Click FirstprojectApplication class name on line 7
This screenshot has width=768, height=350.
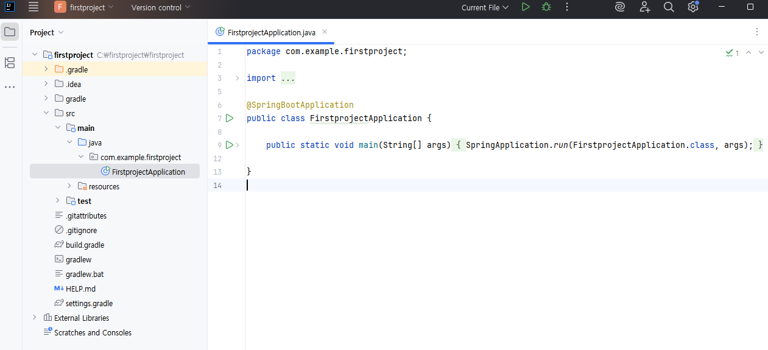(365, 118)
